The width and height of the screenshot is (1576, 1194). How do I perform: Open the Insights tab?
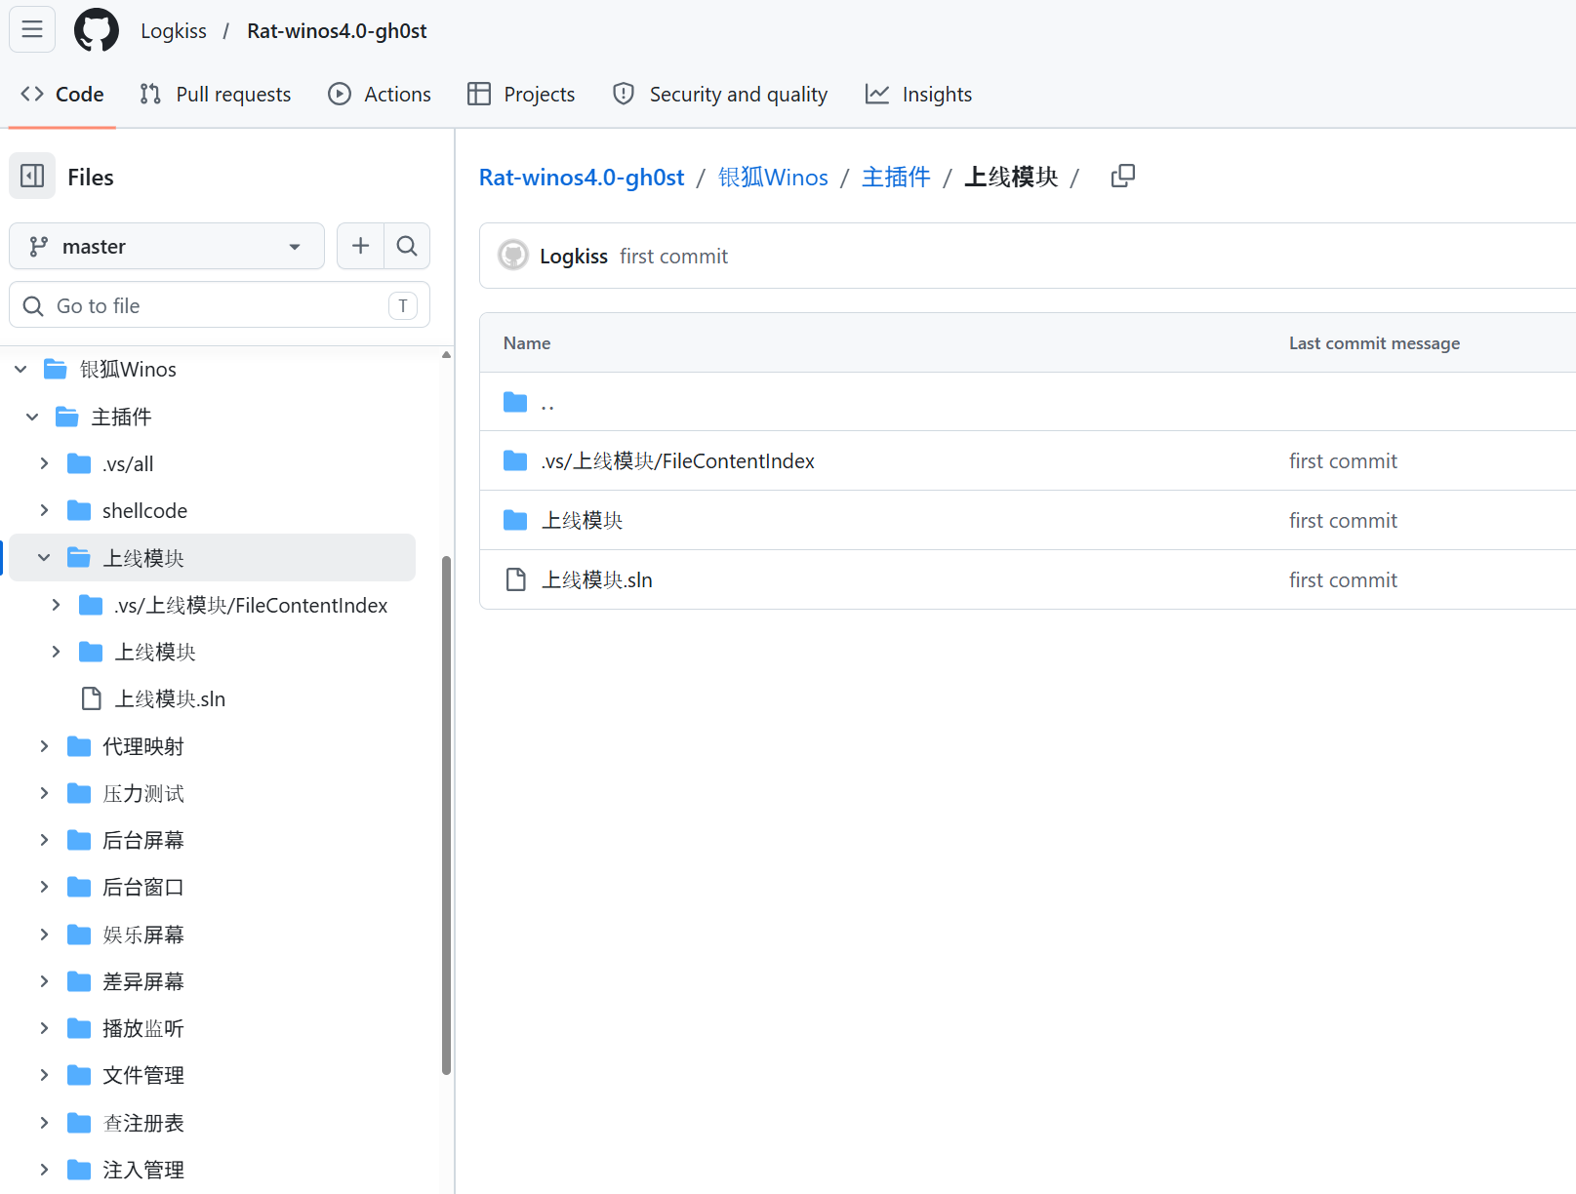click(x=918, y=94)
